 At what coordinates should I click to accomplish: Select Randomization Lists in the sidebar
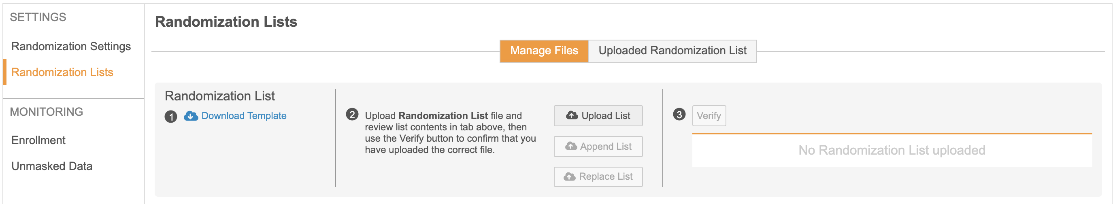(62, 72)
